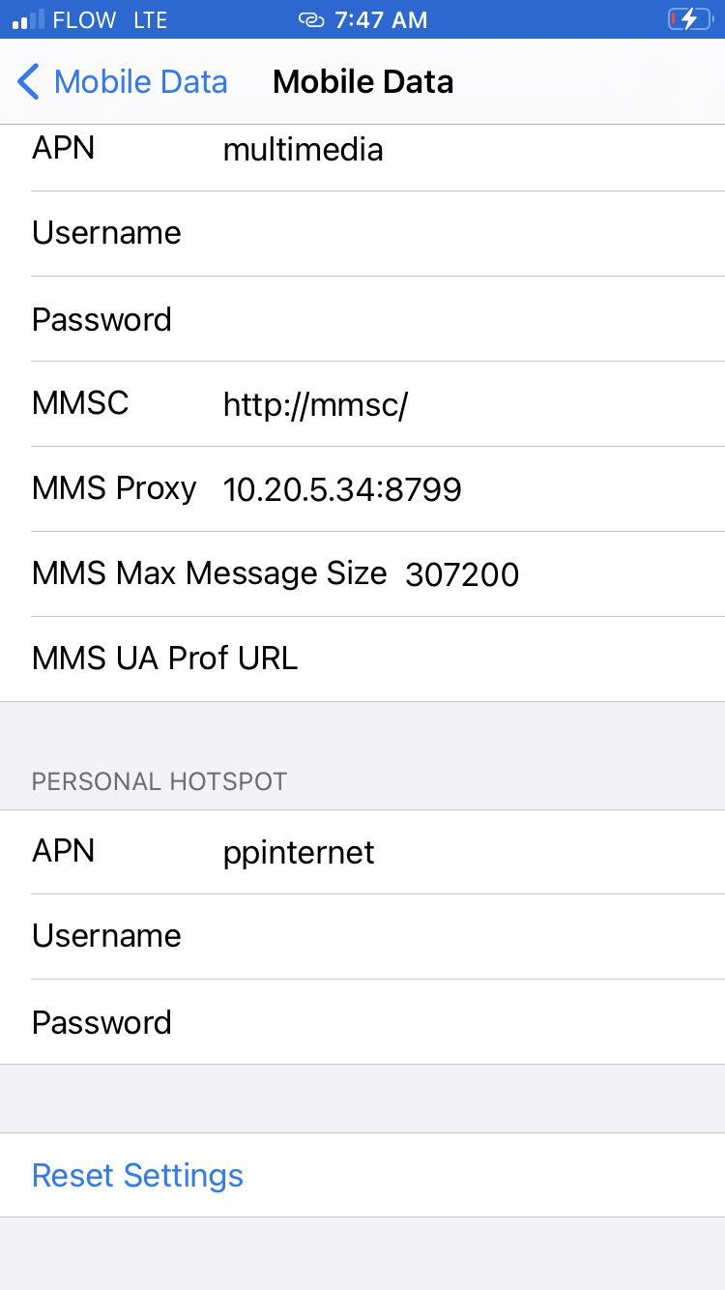Go back via the Mobile Data button

tap(140, 82)
